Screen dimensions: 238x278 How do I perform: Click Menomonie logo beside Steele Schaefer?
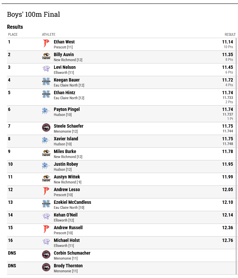click(x=46, y=128)
